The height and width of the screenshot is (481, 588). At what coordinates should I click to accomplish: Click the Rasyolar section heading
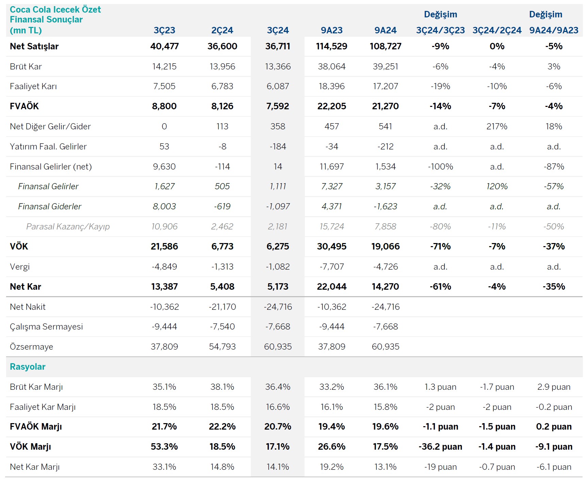[x=28, y=367]
